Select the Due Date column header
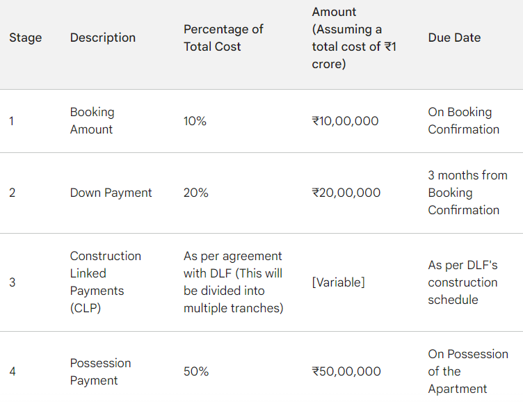 point(454,38)
